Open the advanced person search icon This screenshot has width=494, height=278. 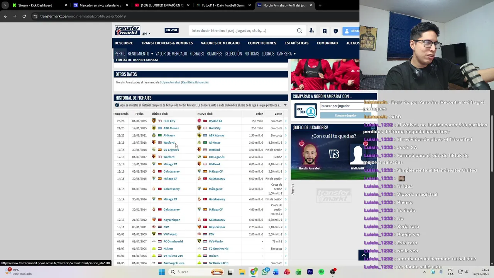(311, 31)
